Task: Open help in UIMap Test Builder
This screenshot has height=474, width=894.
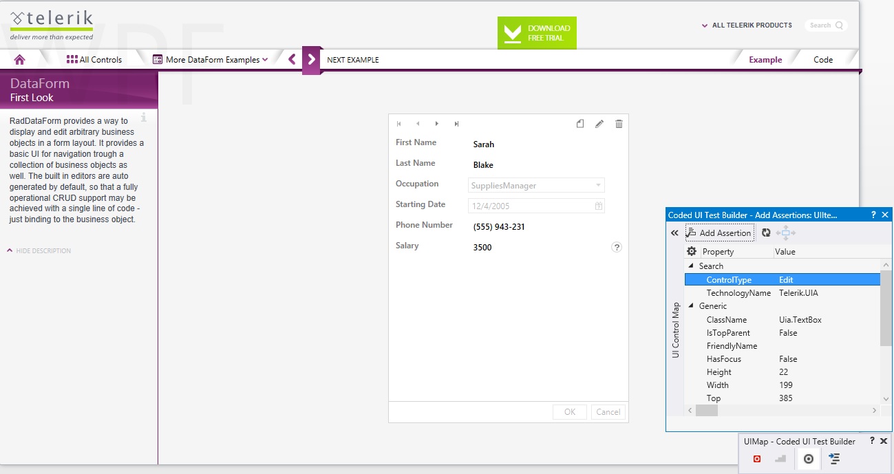Action: coord(872,441)
